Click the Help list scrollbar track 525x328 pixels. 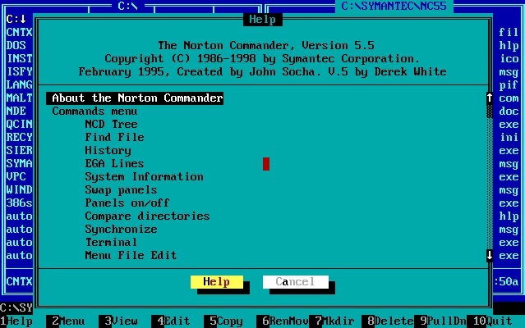pyautogui.click(x=489, y=176)
